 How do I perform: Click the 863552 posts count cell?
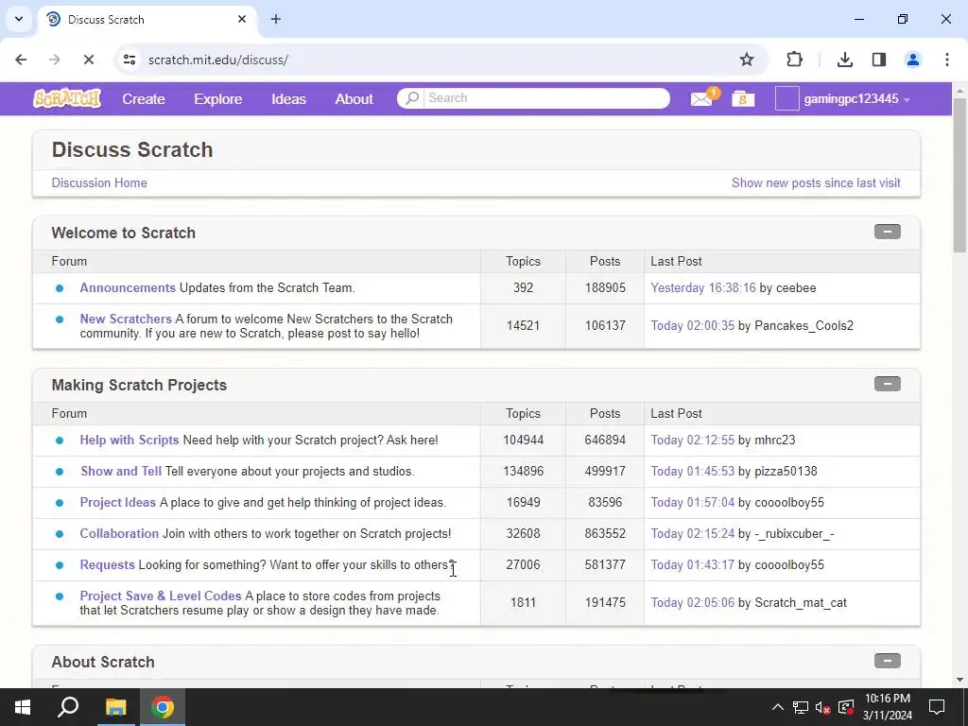[605, 533]
